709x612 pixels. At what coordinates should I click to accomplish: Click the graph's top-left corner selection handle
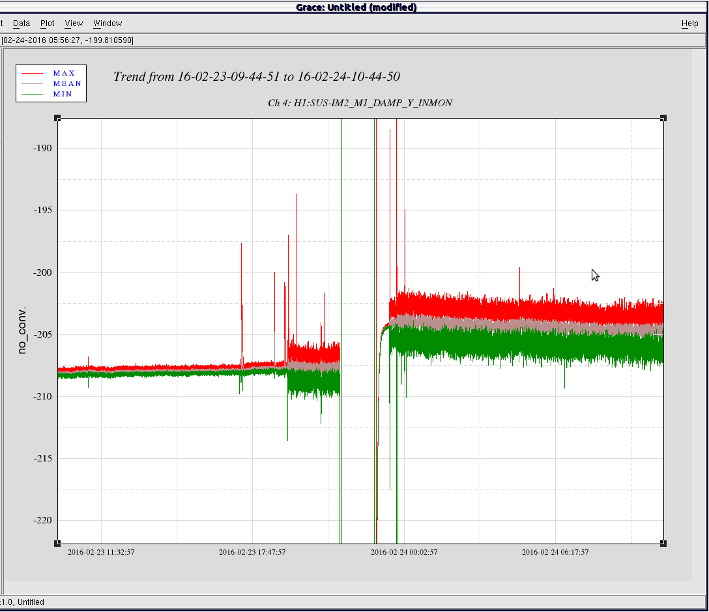pos(57,118)
